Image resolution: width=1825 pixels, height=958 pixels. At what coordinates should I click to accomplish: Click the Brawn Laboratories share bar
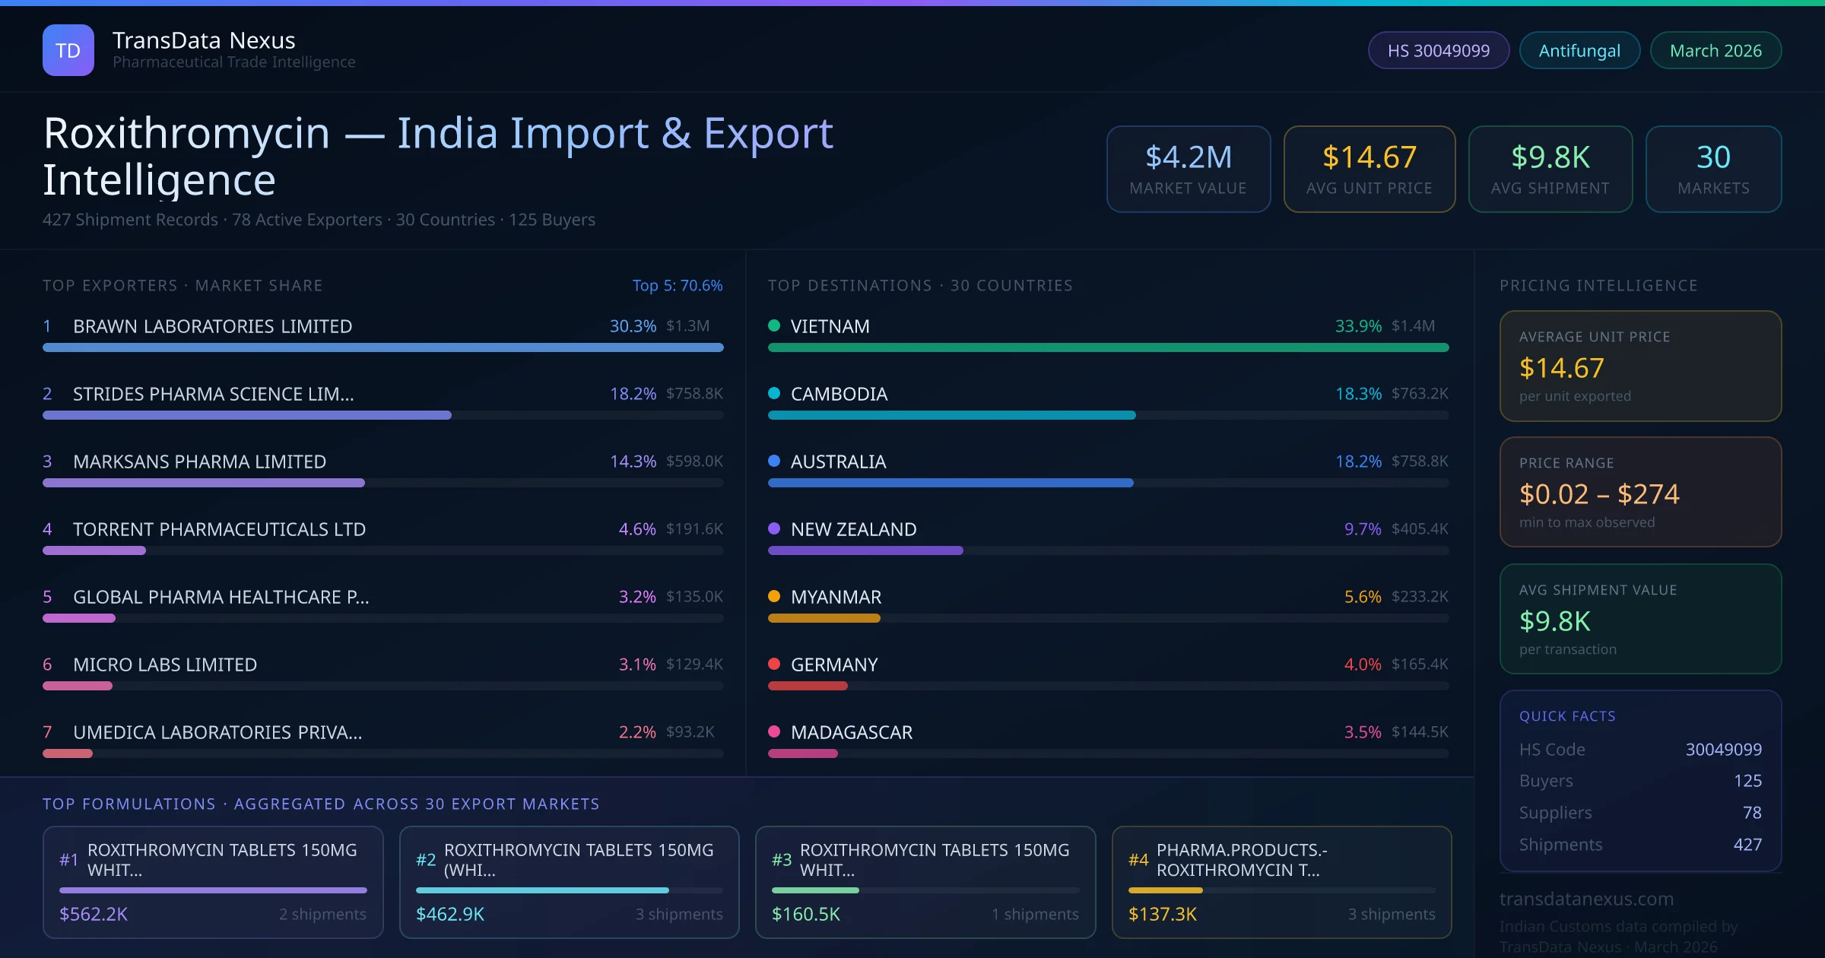click(x=382, y=347)
